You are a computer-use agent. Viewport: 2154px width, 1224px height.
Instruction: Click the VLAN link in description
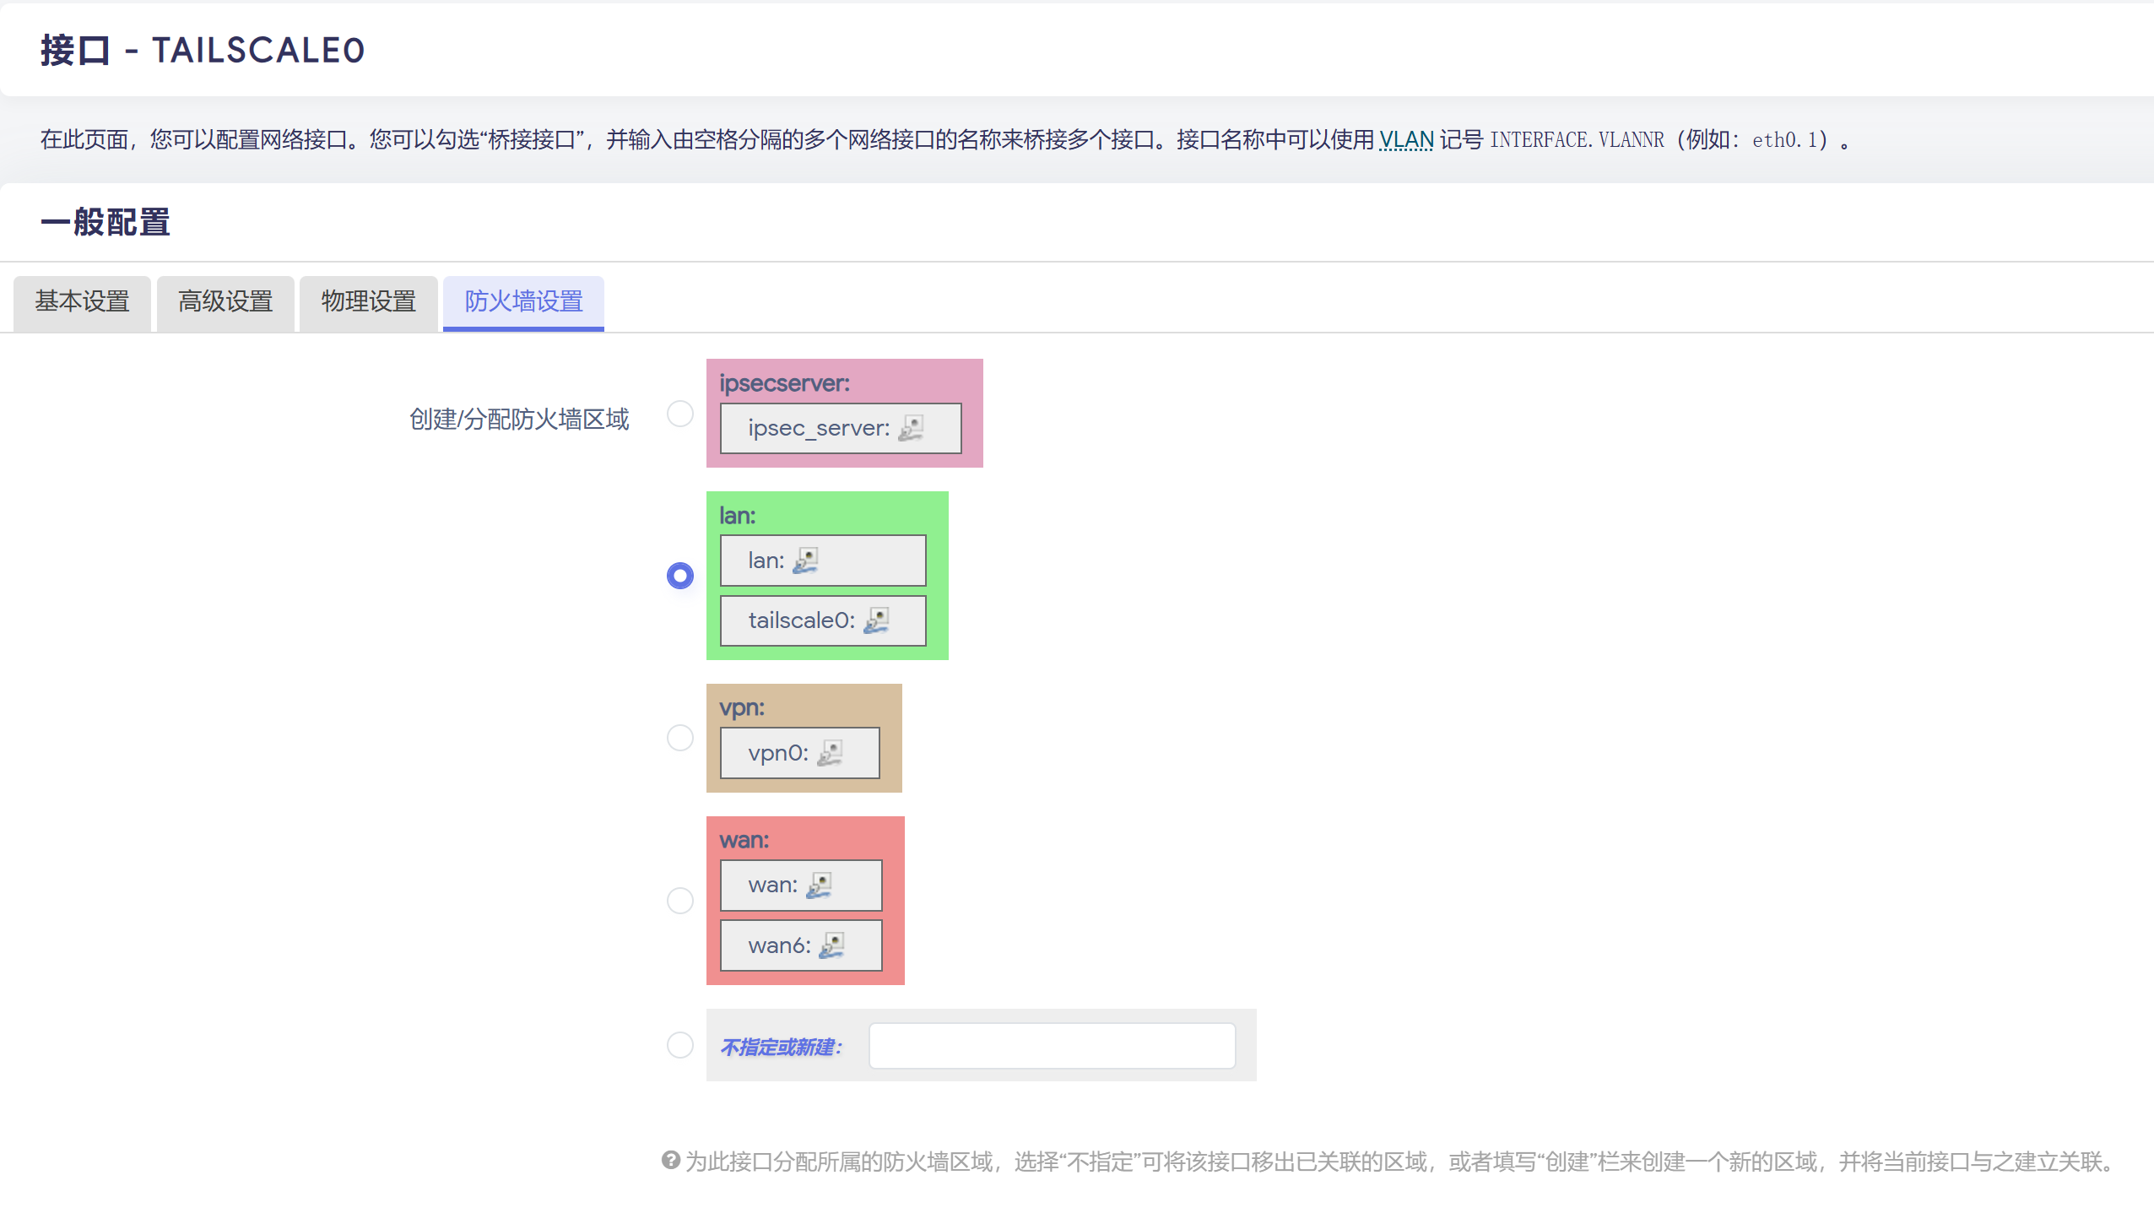(x=1406, y=140)
